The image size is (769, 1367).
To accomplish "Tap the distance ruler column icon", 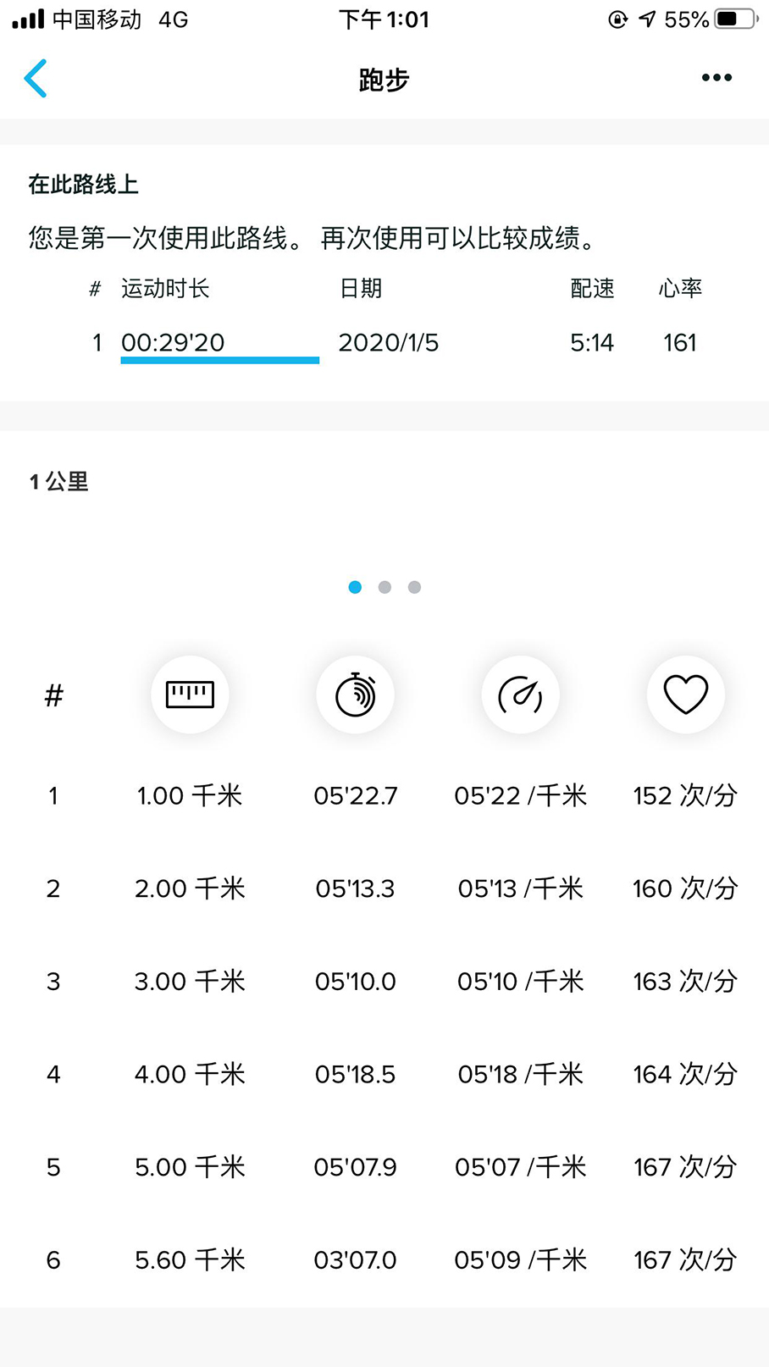I will [190, 695].
